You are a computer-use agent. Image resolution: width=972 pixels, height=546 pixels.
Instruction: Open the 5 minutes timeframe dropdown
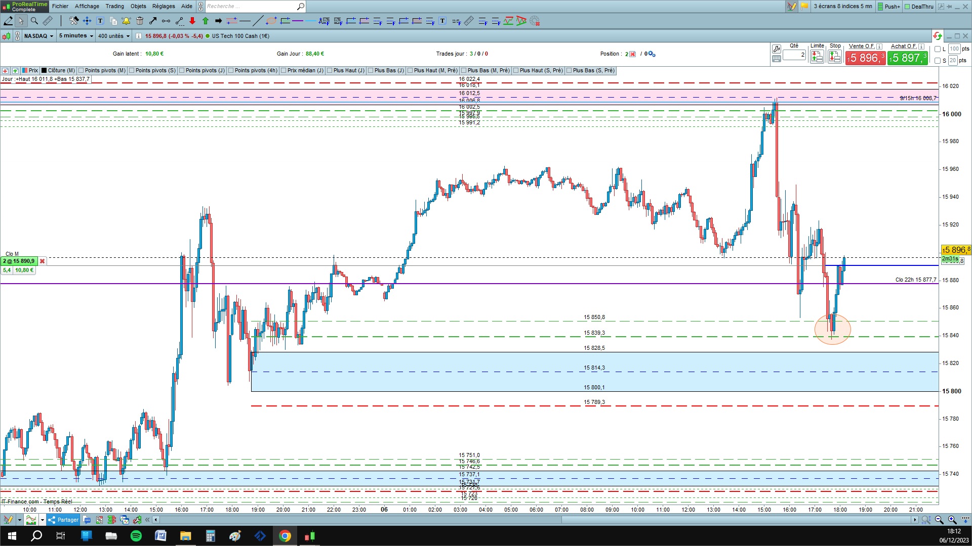(x=76, y=36)
